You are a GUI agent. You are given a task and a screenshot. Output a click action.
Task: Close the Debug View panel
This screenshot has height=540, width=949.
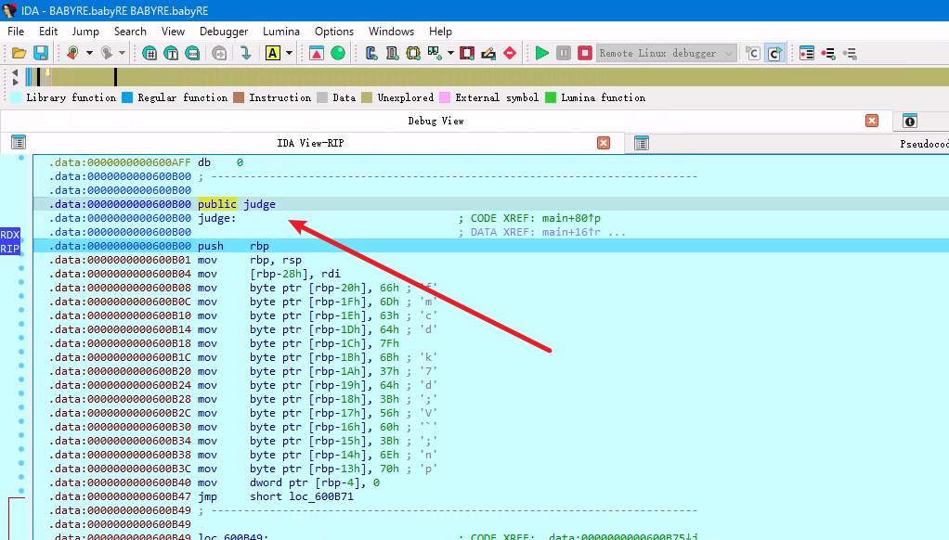(872, 121)
